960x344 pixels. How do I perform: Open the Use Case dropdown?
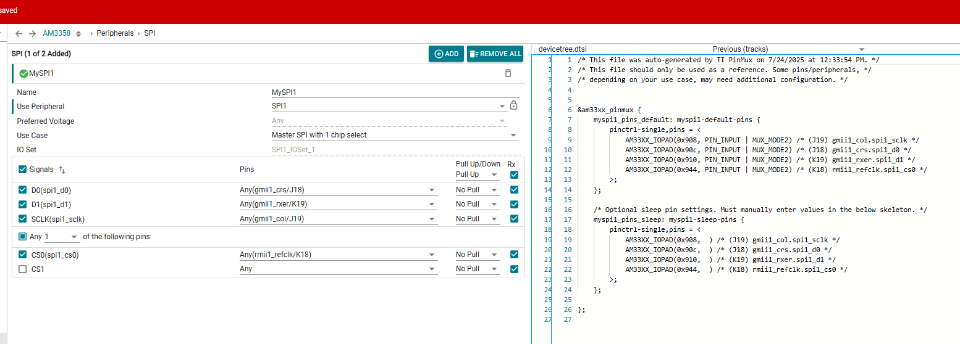[395, 135]
